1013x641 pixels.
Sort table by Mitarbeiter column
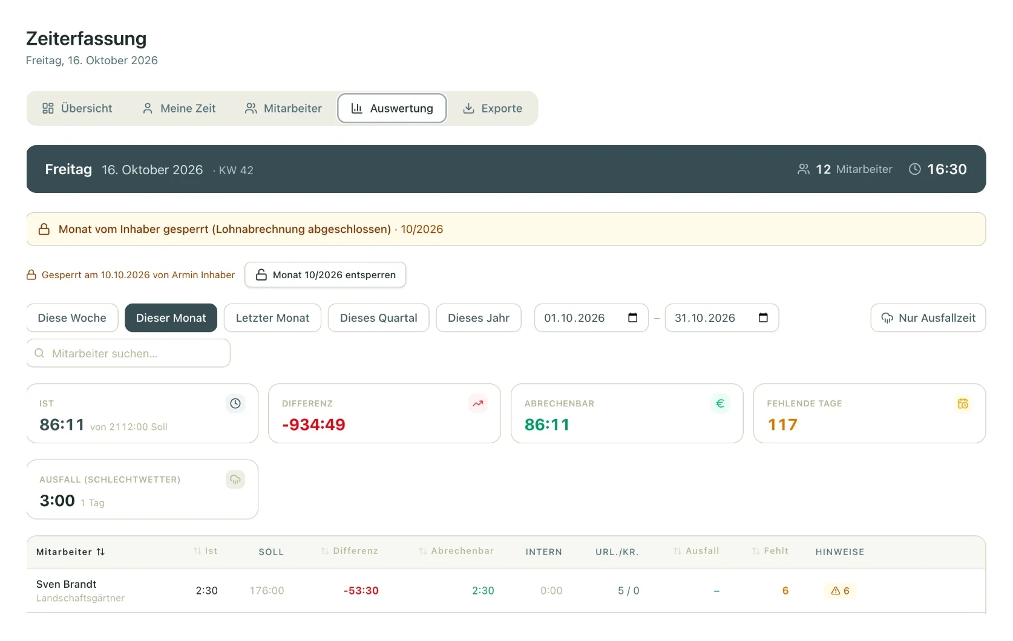pos(70,552)
